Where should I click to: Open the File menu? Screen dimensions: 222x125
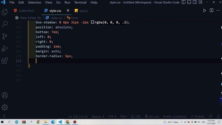(x=12, y=2)
